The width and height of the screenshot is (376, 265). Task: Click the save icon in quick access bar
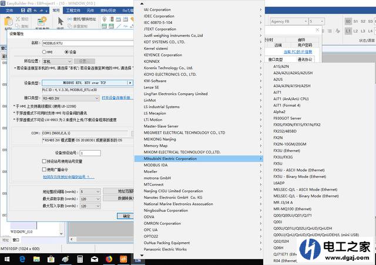coord(23,11)
